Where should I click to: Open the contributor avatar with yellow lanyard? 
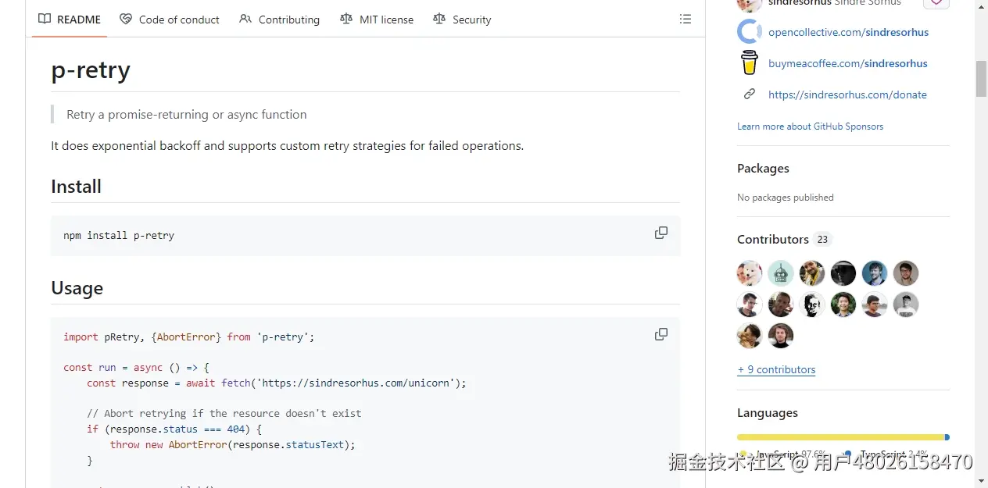(x=812, y=273)
